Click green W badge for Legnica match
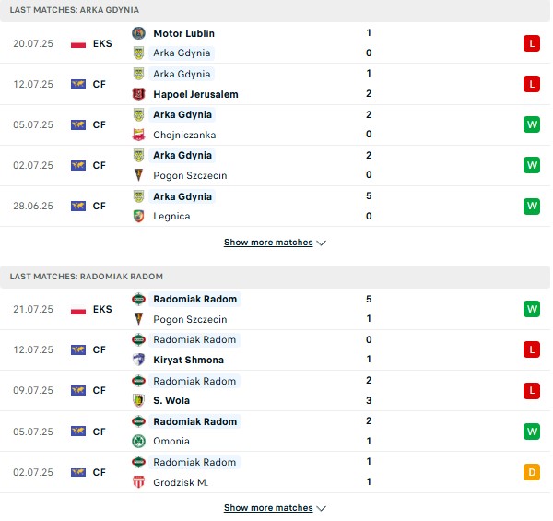553x521 pixels. coord(532,207)
